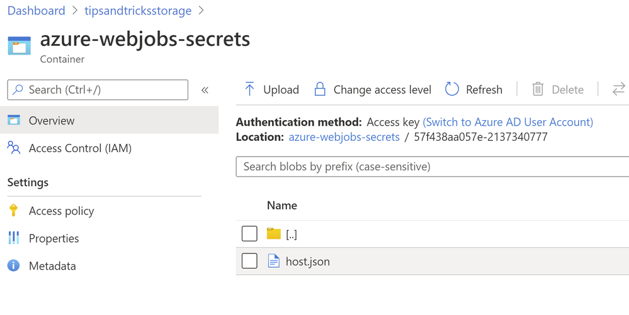Click the Delete trash can icon

(538, 89)
